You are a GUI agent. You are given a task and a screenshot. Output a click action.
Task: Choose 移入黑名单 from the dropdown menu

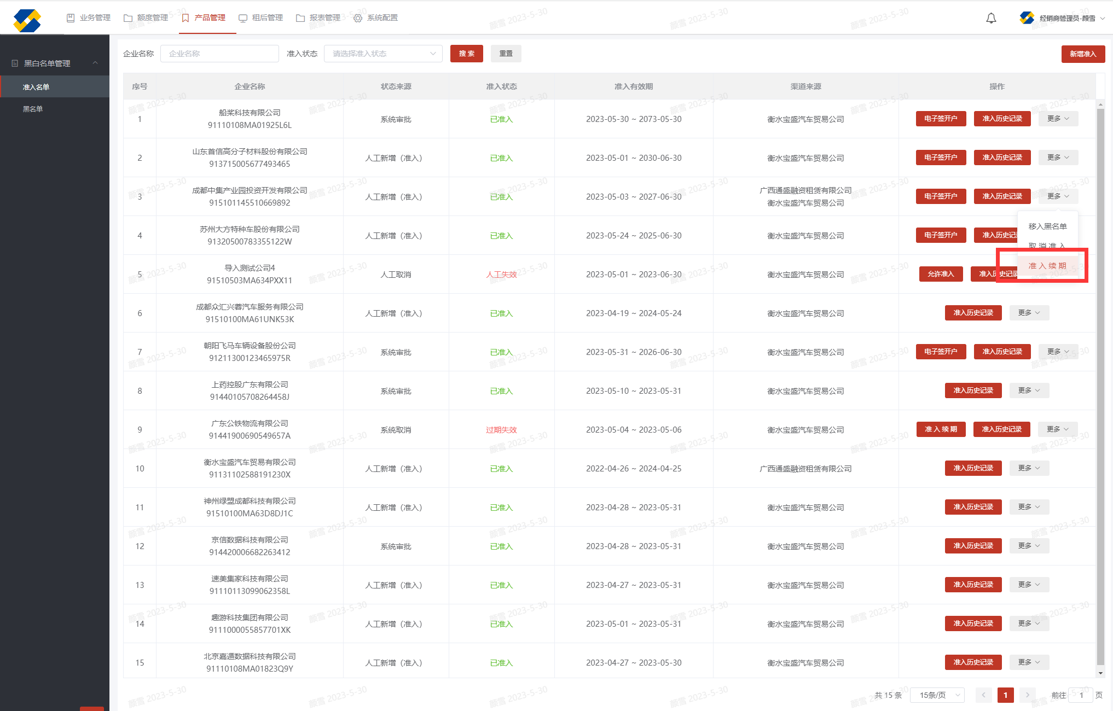[x=1047, y=226]
